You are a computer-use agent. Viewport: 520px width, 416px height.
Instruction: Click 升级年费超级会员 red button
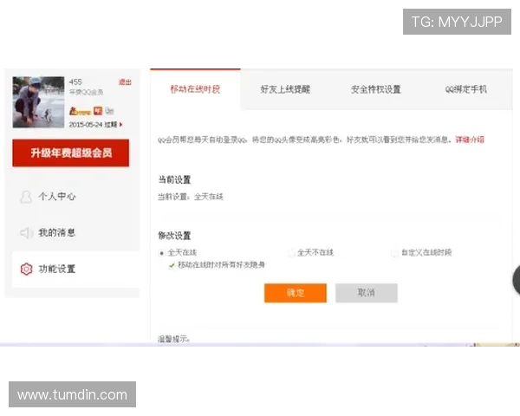71,153
